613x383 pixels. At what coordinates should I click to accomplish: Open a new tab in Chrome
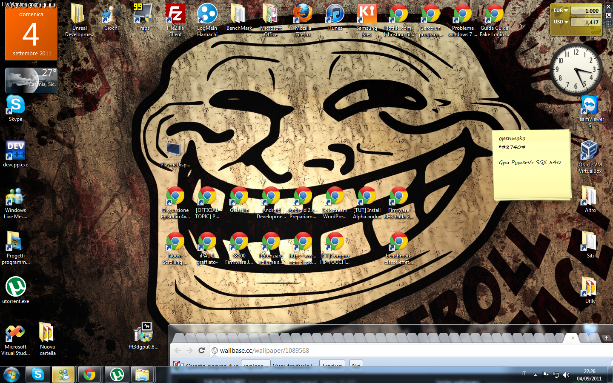(x=606, y=338)
